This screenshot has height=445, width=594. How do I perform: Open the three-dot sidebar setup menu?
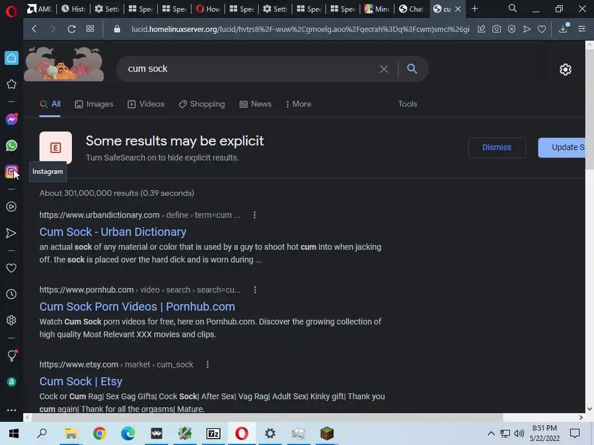(x=12, y=410)
